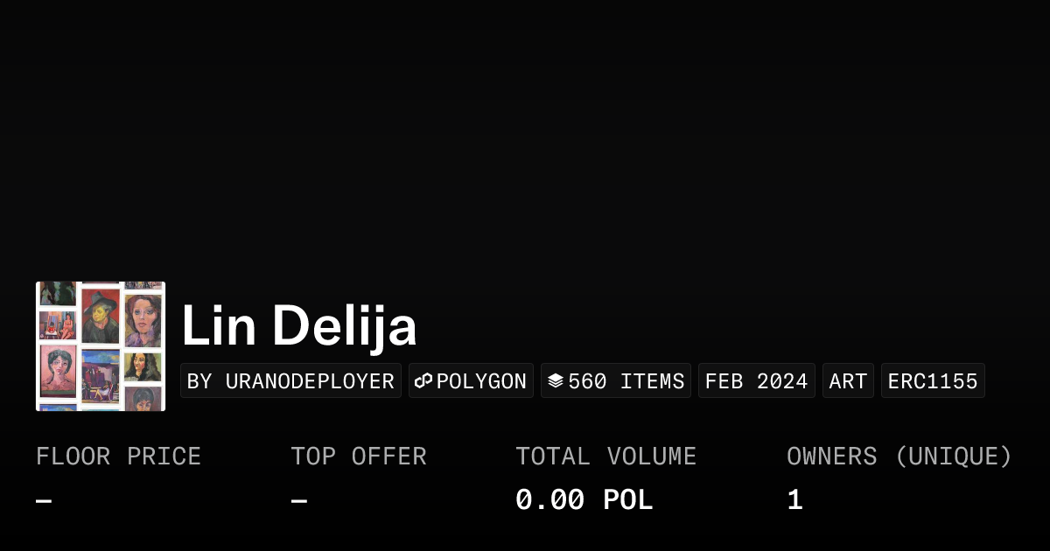The image size is (1050, 551).
Task: Click the 560 ITEMS count text
Action: (x=626, y=381)
